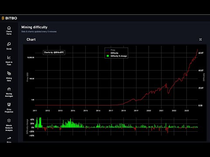Click the 2023 x-axis label
210x157 pixels.
[x=187, y=111]
